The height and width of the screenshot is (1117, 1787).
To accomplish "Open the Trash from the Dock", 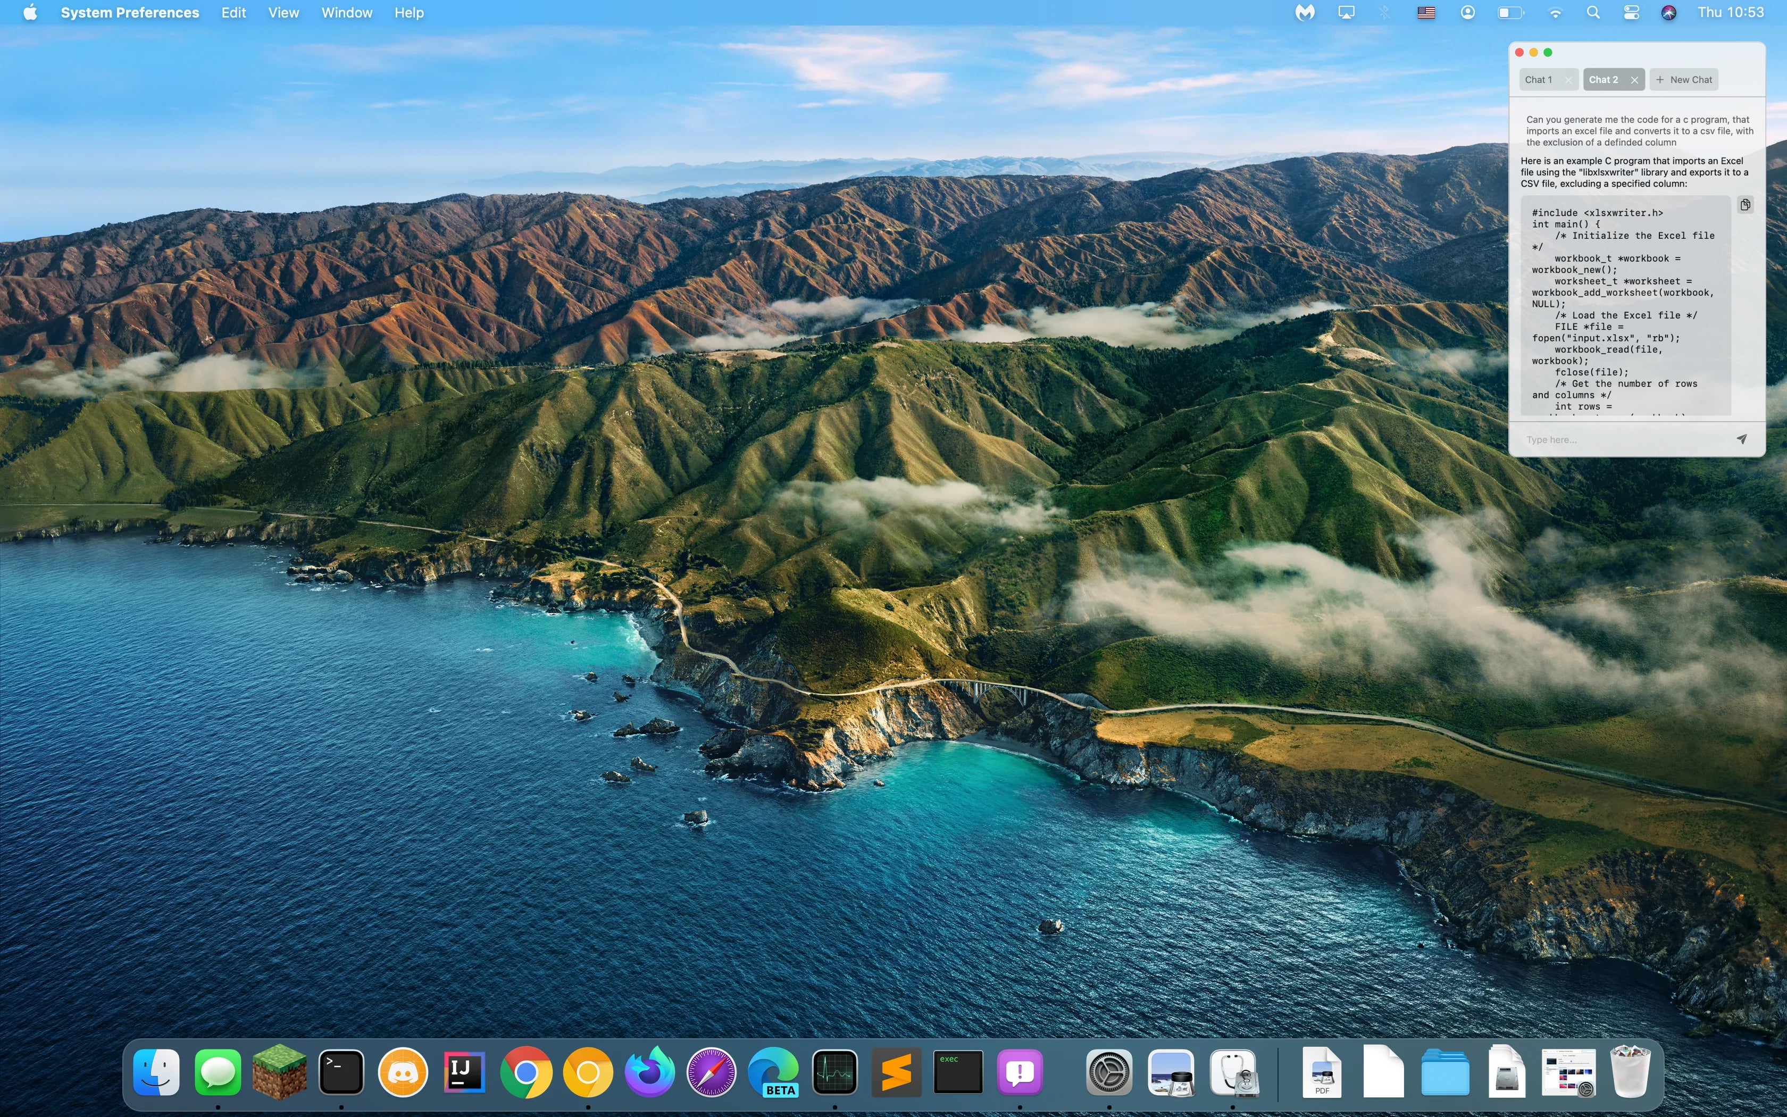I will pyautogui.click(x=1630, y=1071).
